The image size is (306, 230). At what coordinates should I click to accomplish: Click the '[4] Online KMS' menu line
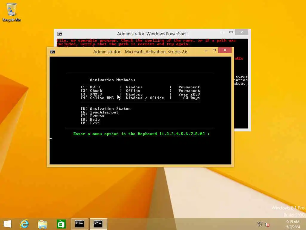[x=140, y=98]
